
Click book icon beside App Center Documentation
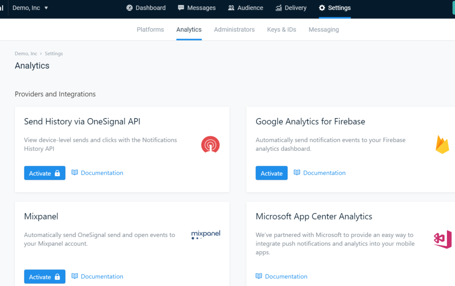pos(259,276)
